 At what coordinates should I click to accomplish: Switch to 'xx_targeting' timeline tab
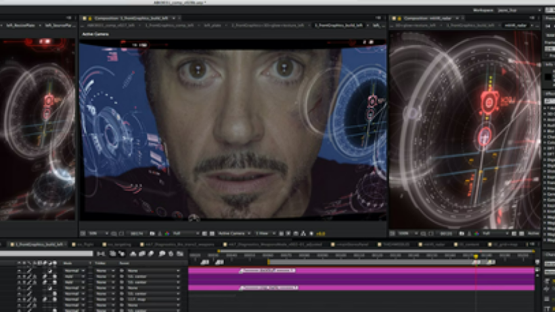pos(119,244)
